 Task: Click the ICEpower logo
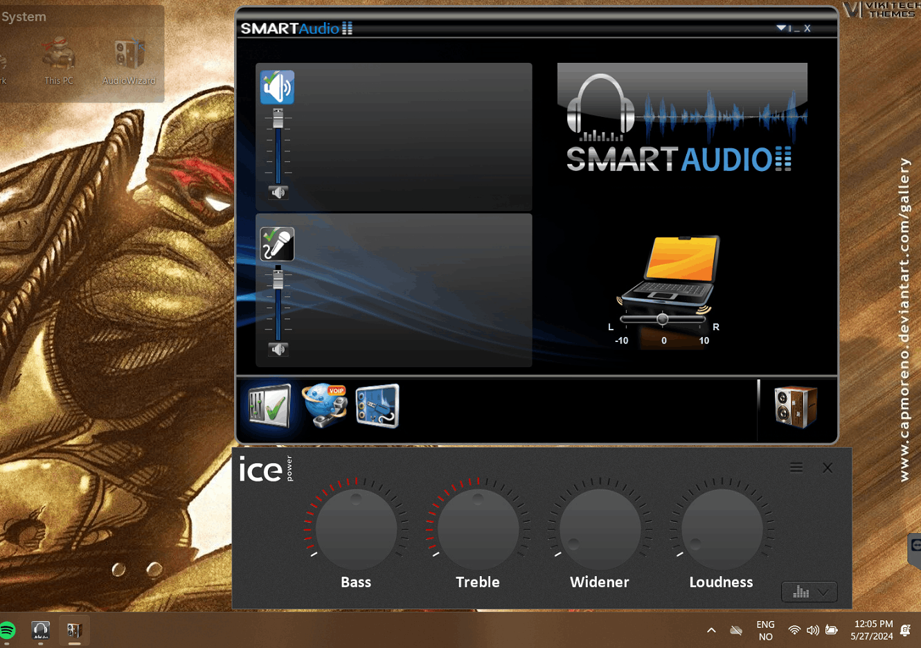click(266, 469)
